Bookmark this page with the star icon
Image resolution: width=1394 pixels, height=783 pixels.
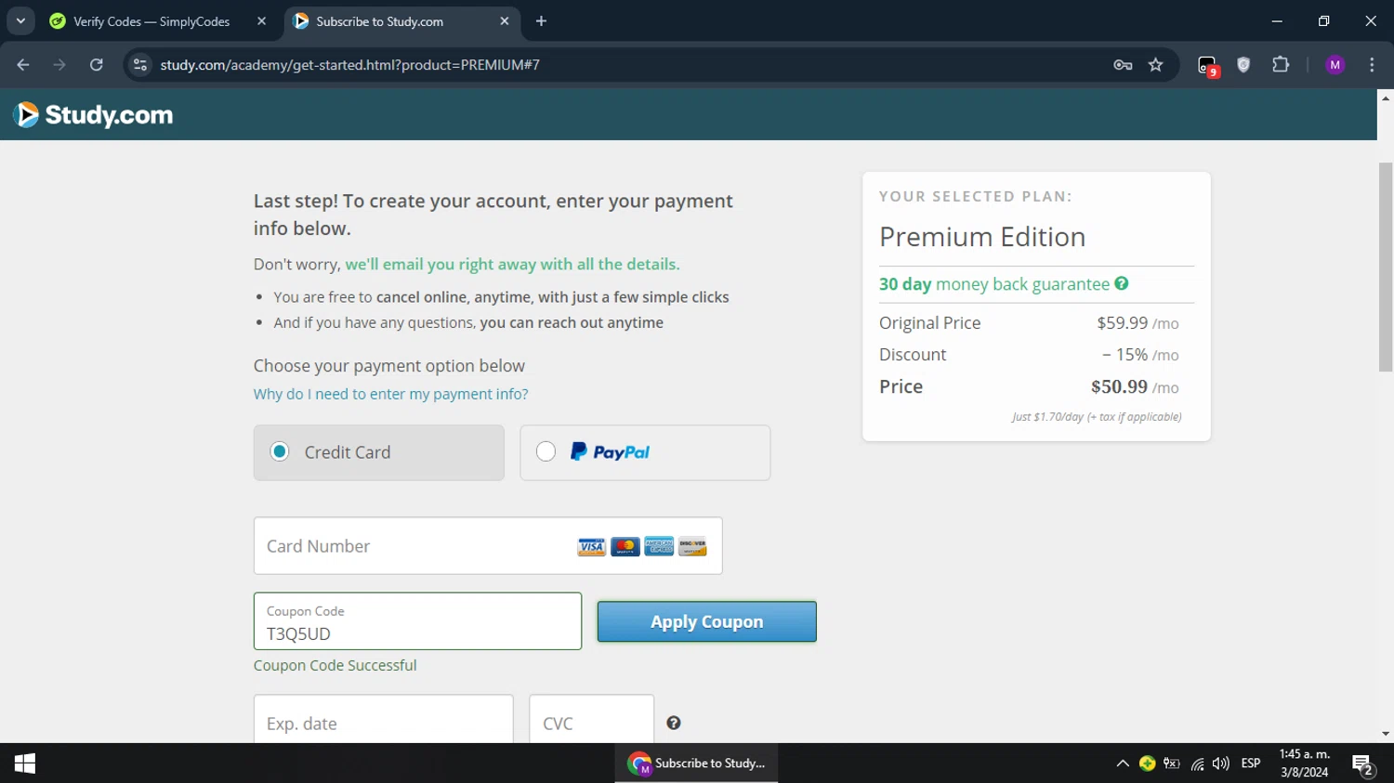pos(1156,65)
